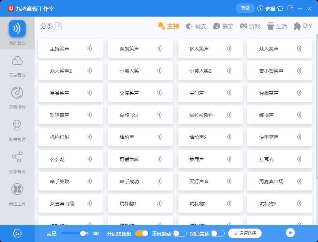The width and height of the screenshot is (318, 242).
Task: Click the edit category pencil icon
Action: coord(59,26)
